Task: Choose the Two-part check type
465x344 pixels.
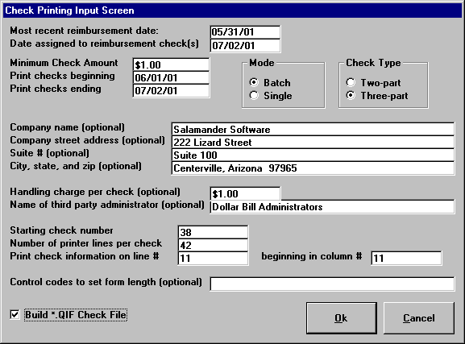Action: (351, 82)
